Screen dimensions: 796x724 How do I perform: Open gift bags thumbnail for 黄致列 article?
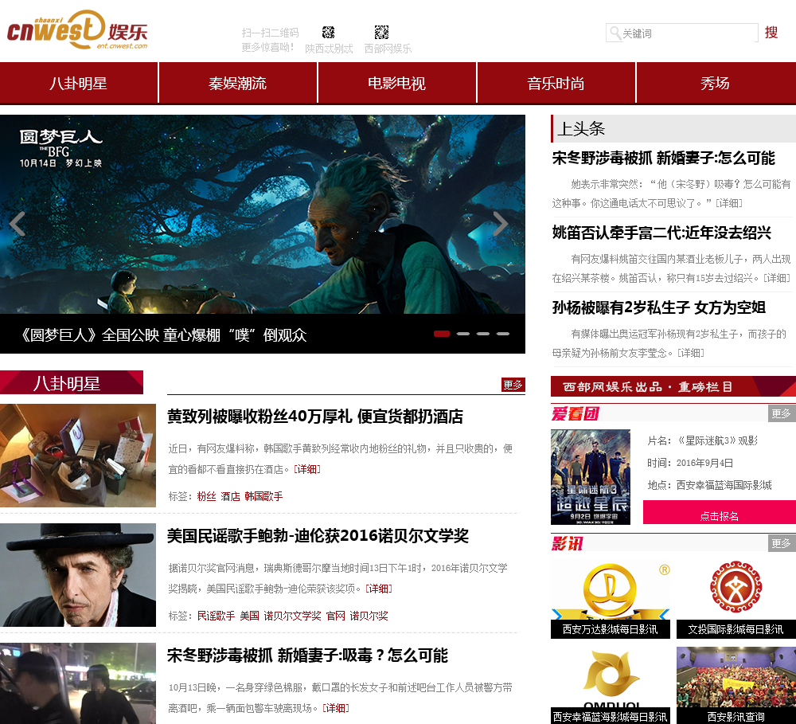[78, 456]
